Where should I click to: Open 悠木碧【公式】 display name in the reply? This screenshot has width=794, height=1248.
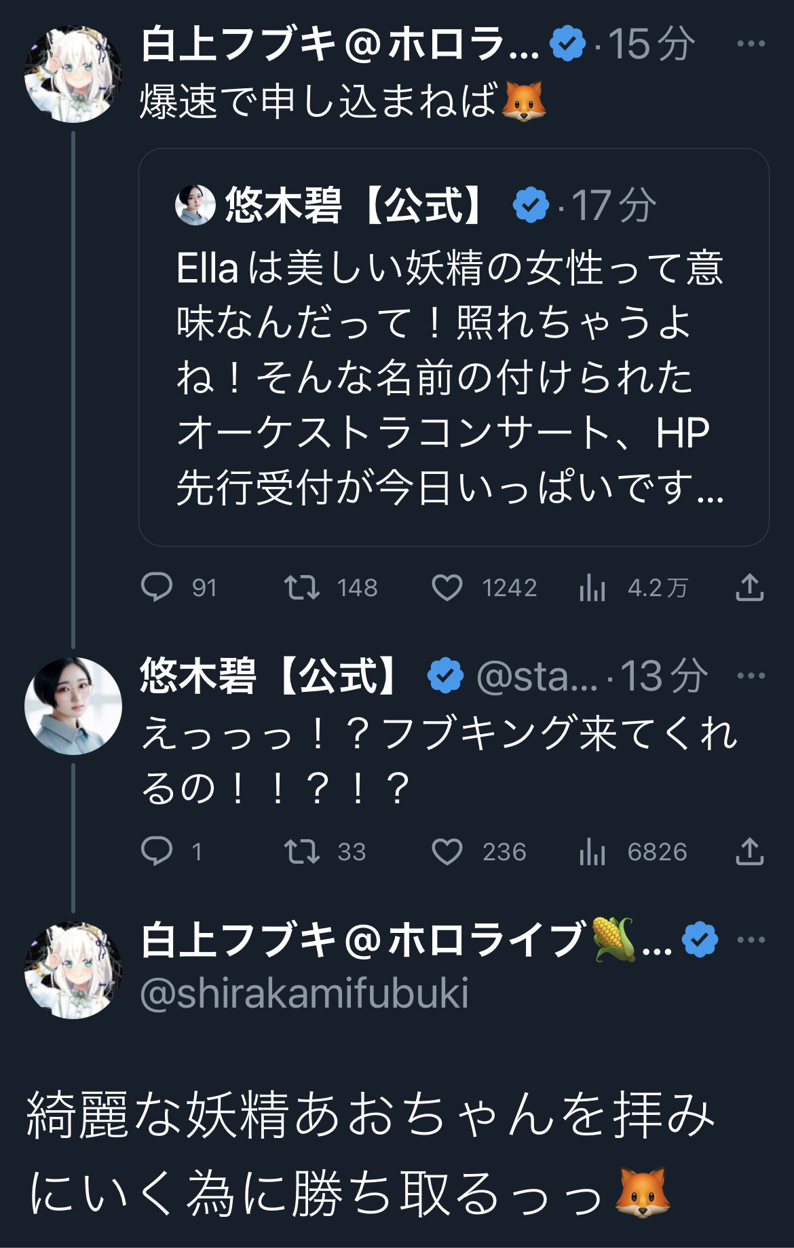pos(270,676)
